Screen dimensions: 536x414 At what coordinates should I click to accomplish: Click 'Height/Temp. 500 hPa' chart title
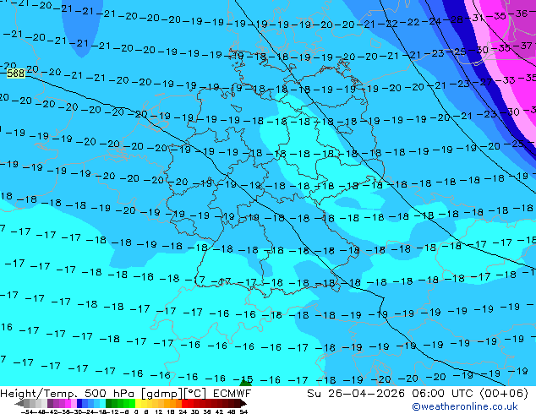tap(68, 394)
